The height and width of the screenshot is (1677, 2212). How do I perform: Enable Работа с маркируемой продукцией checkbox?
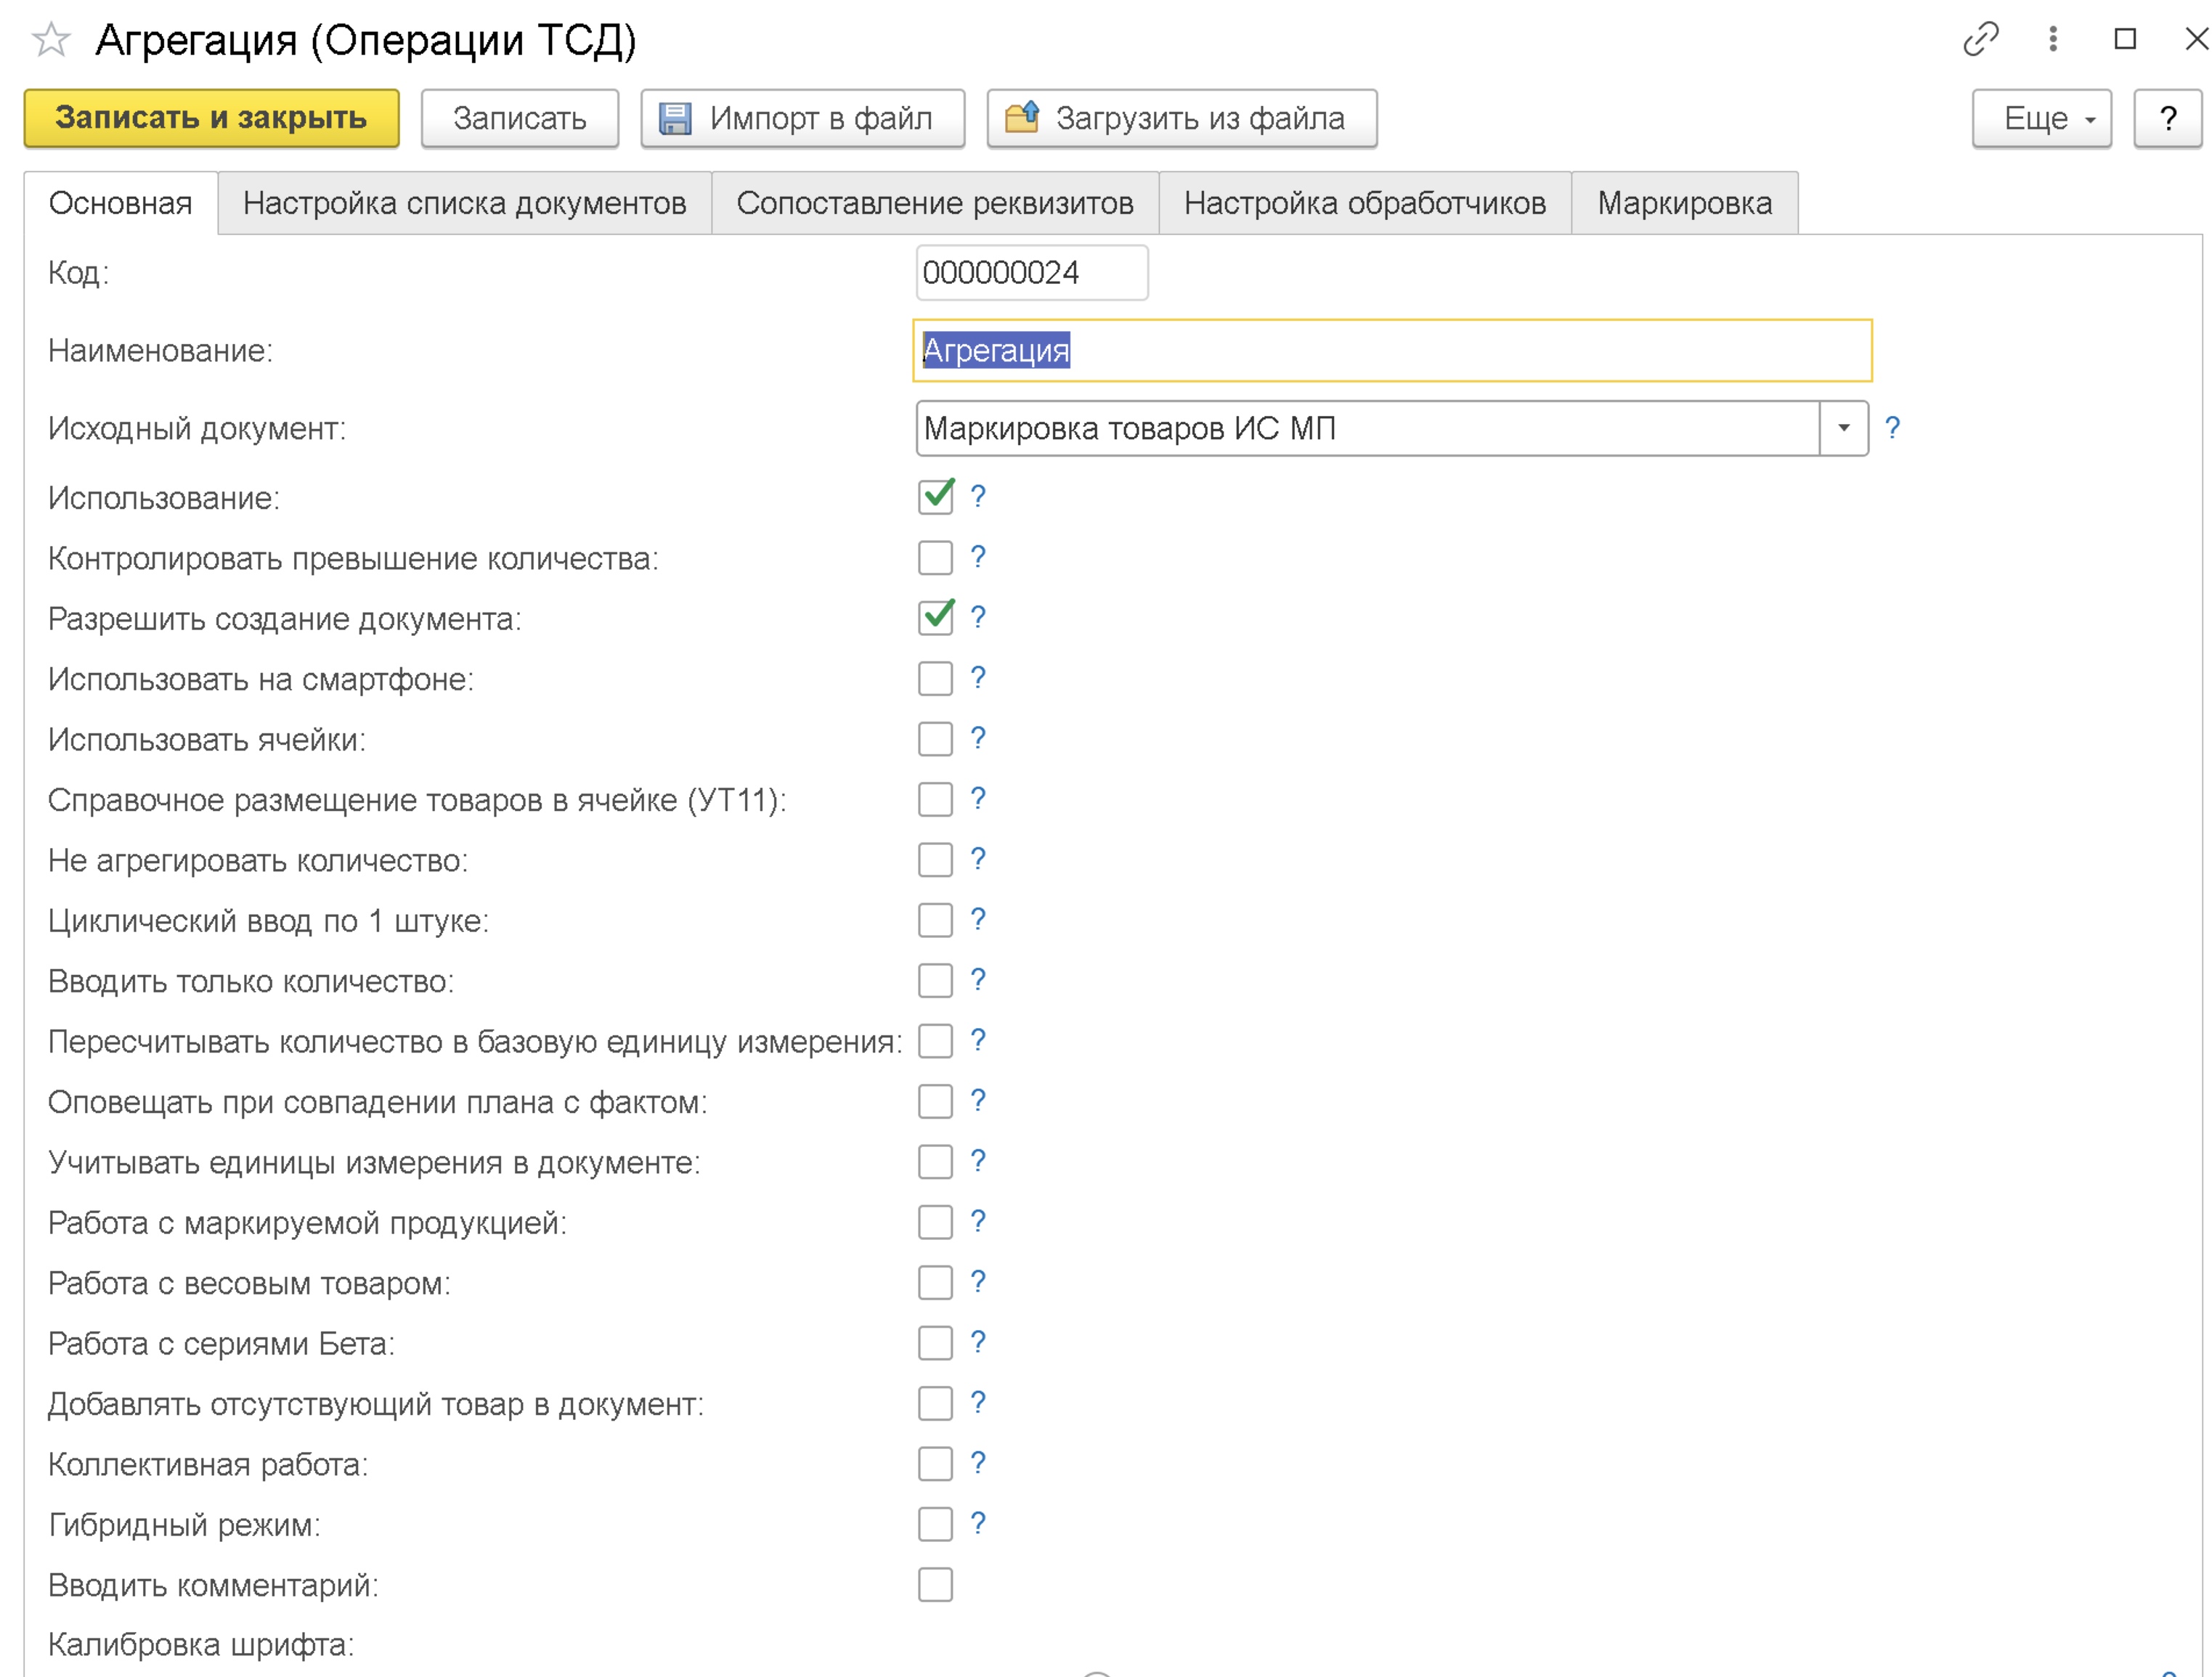935,1221
